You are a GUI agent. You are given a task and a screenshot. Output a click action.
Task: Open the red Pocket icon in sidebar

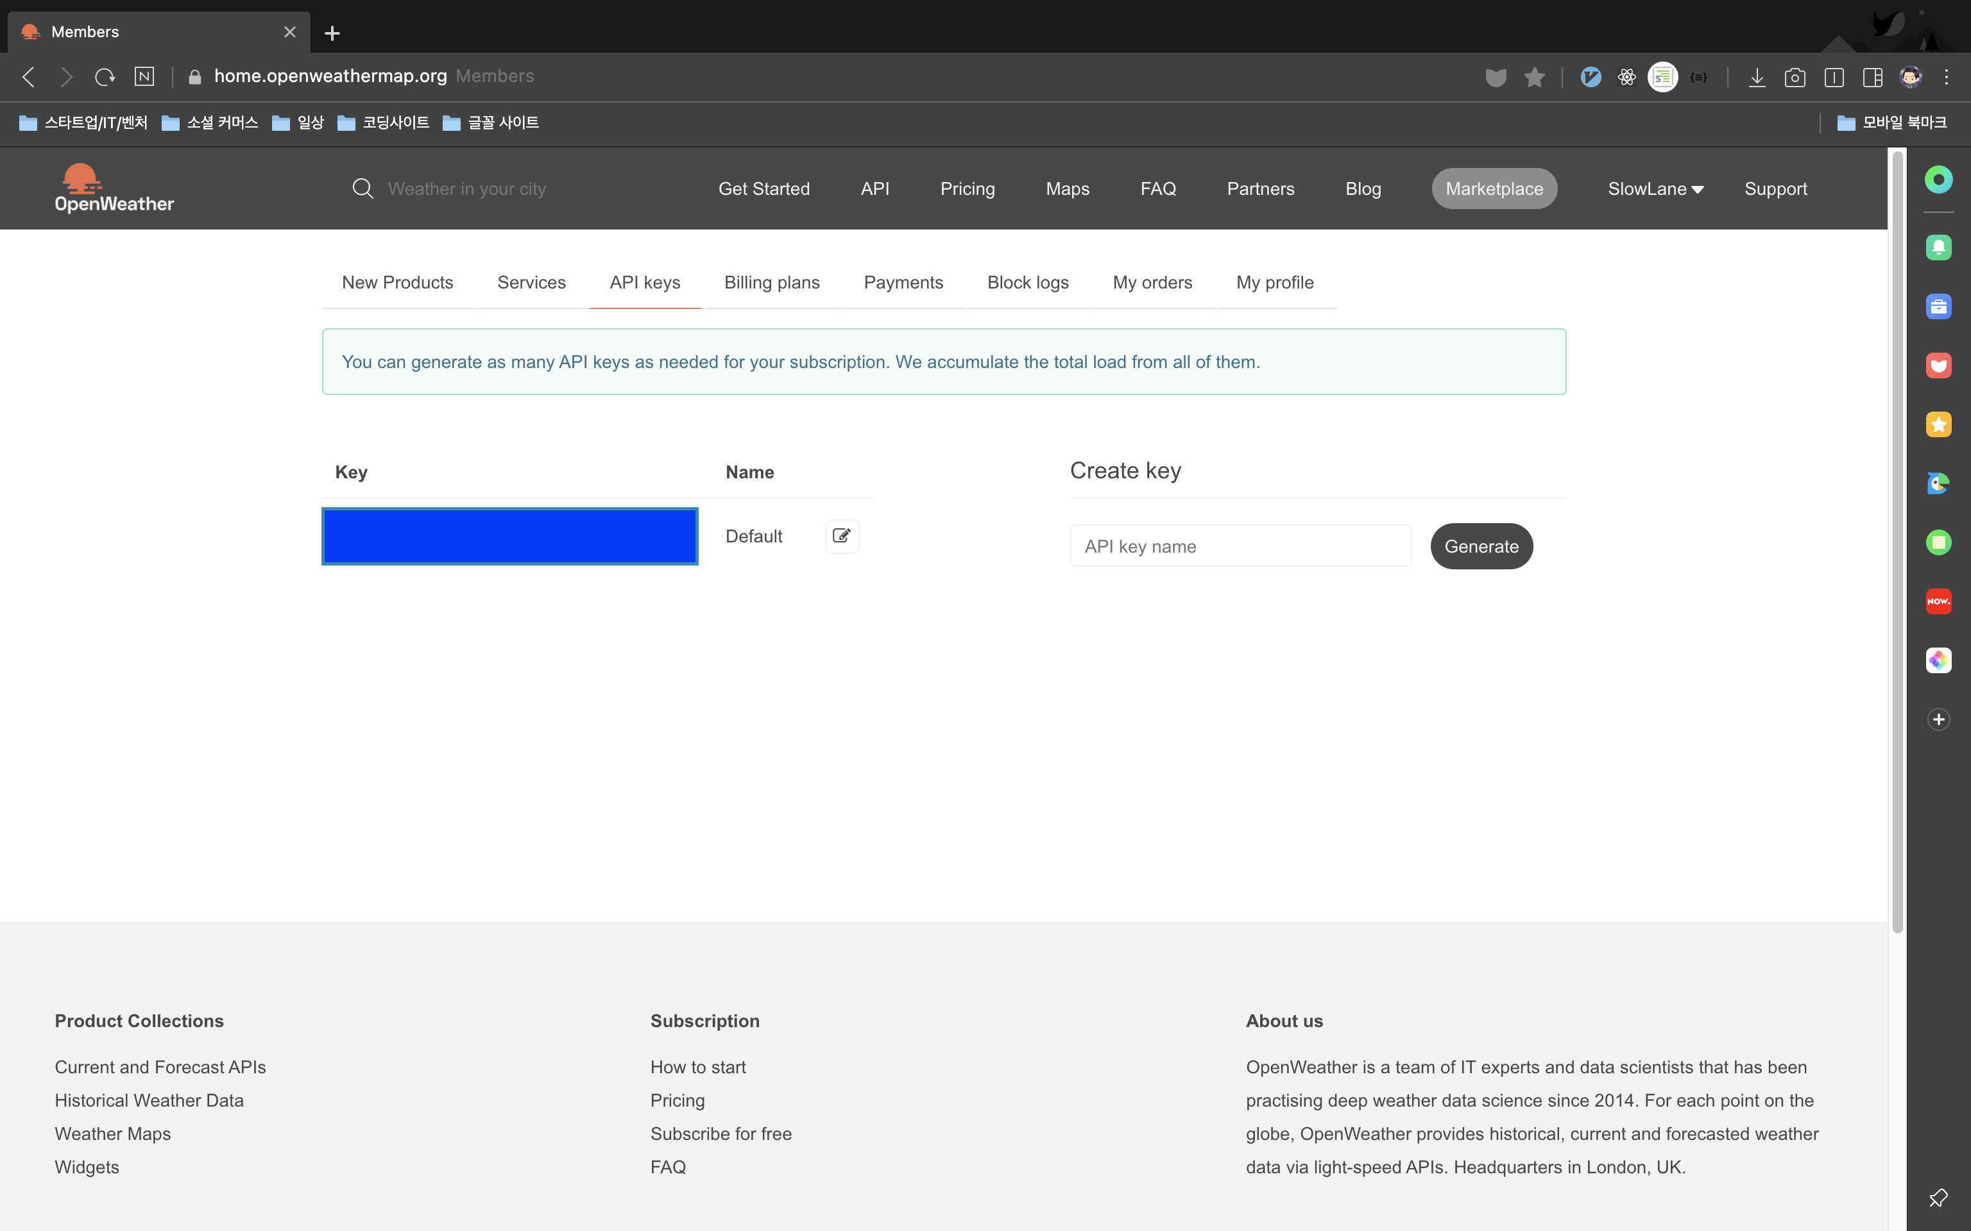coord(1938,365)
